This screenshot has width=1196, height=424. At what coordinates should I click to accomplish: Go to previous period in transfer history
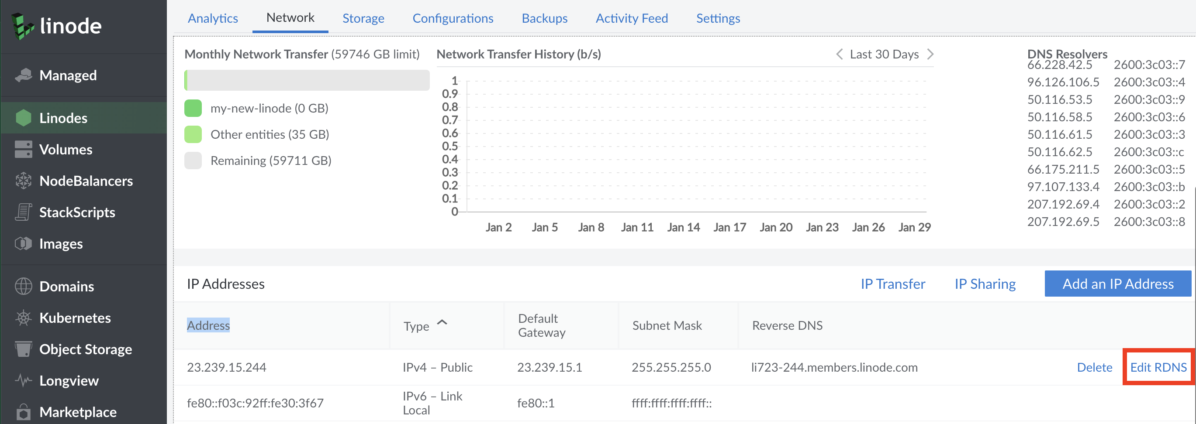(x=839, y=54)
